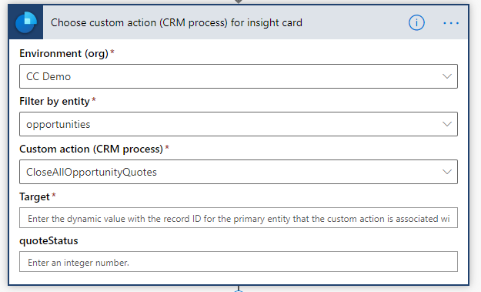Image resolution: width=481 pixels, height=292 pixels.
Task: Click the Target field label
Action: pos(35,196)
